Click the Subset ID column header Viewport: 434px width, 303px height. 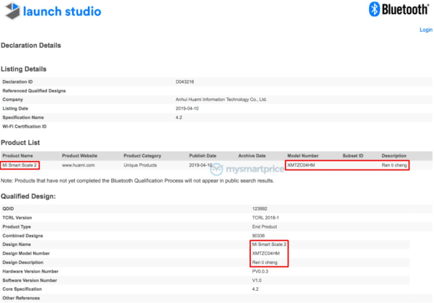(353, 156)
